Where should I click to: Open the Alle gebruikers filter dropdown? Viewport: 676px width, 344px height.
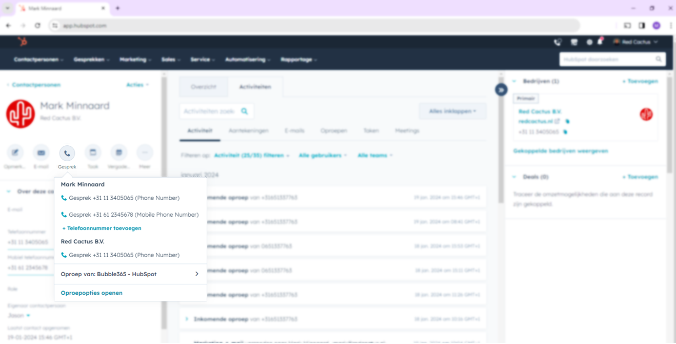pos(323,156)
